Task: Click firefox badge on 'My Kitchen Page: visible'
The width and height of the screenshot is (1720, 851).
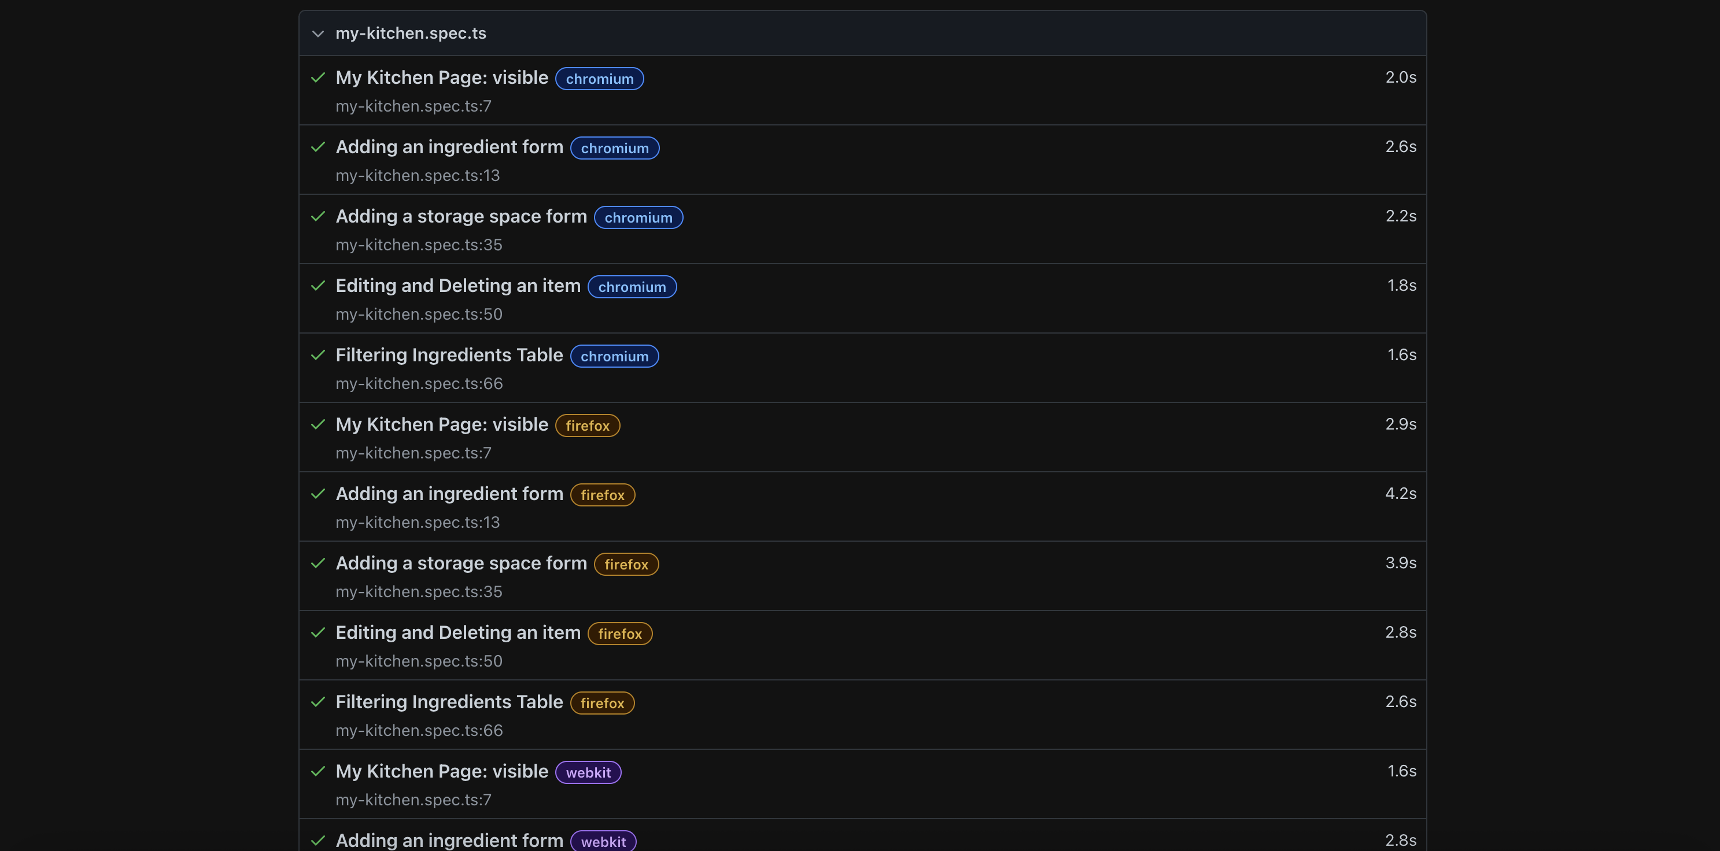Action: click(587, 426)
